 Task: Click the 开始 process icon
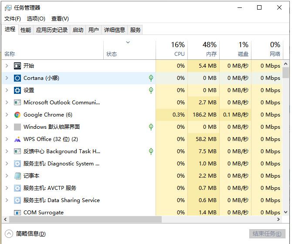[x=17, y=66]
